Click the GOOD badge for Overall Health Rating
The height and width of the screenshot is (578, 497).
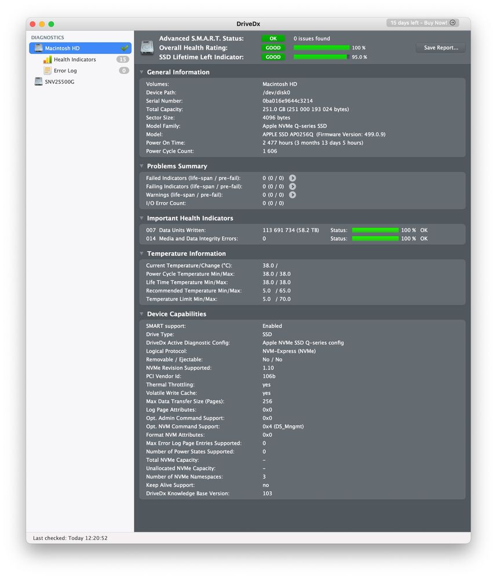pos(273,47)
